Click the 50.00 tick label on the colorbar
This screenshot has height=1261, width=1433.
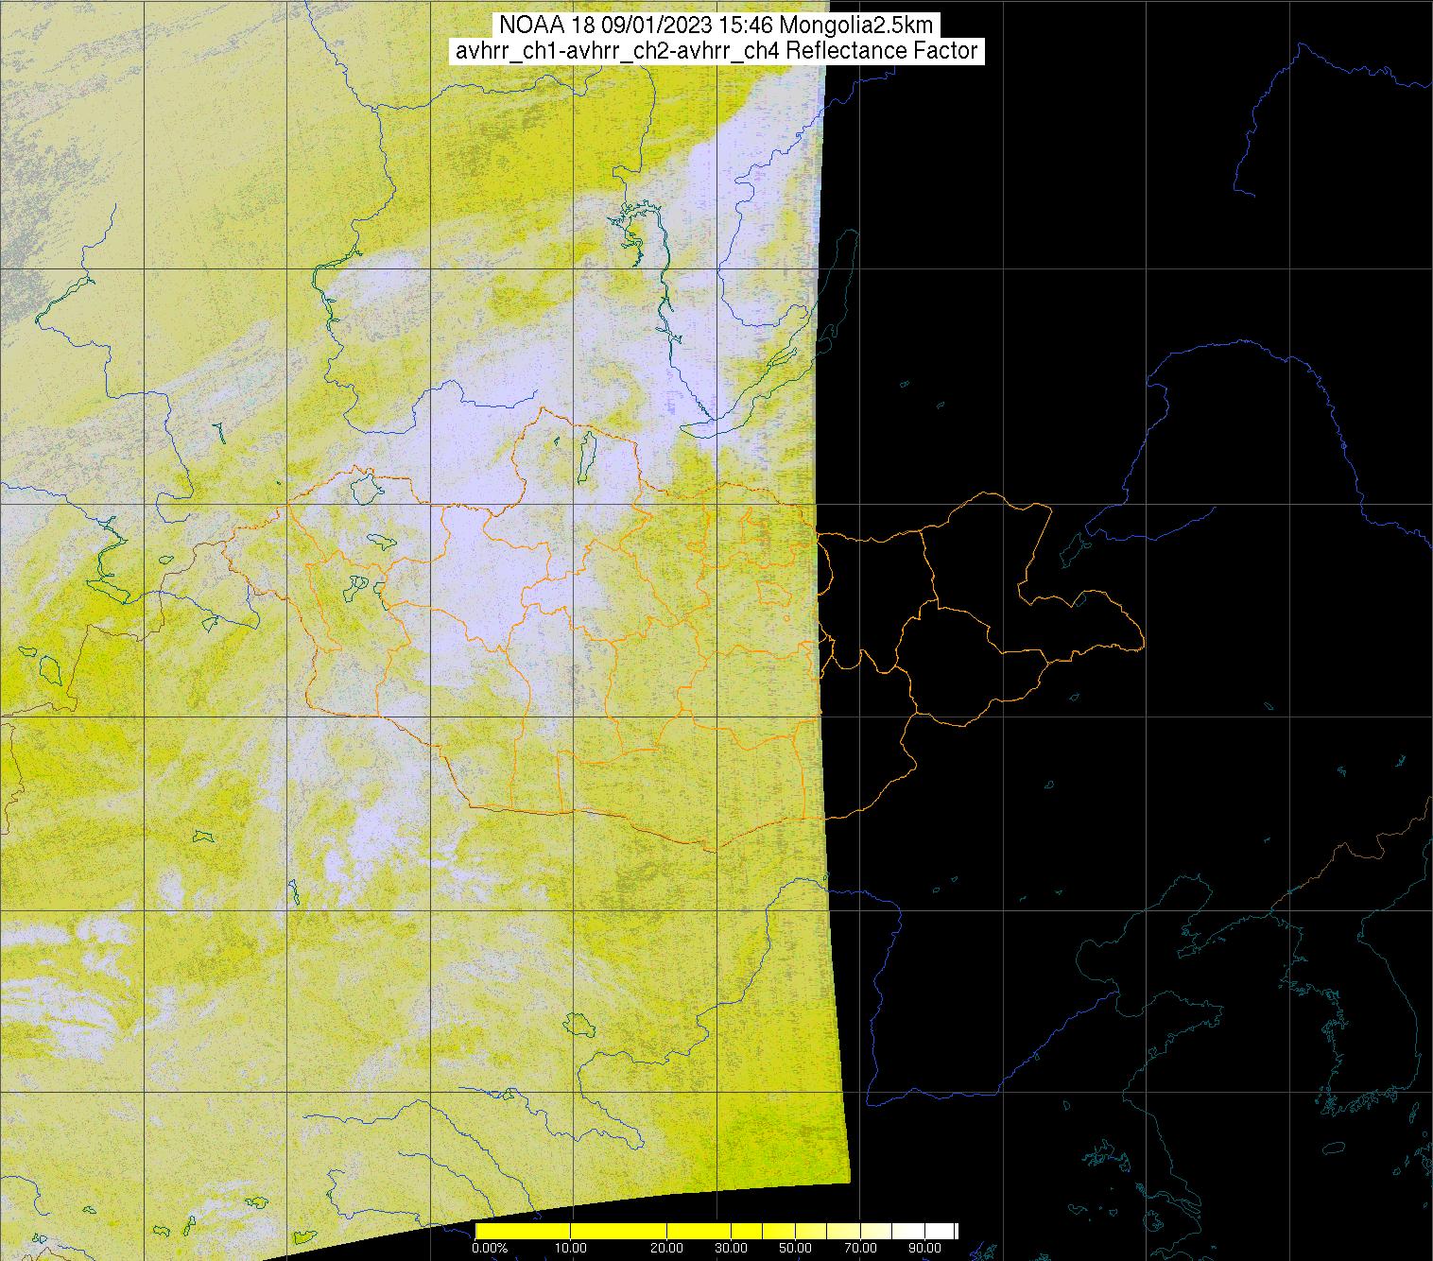796,1249
